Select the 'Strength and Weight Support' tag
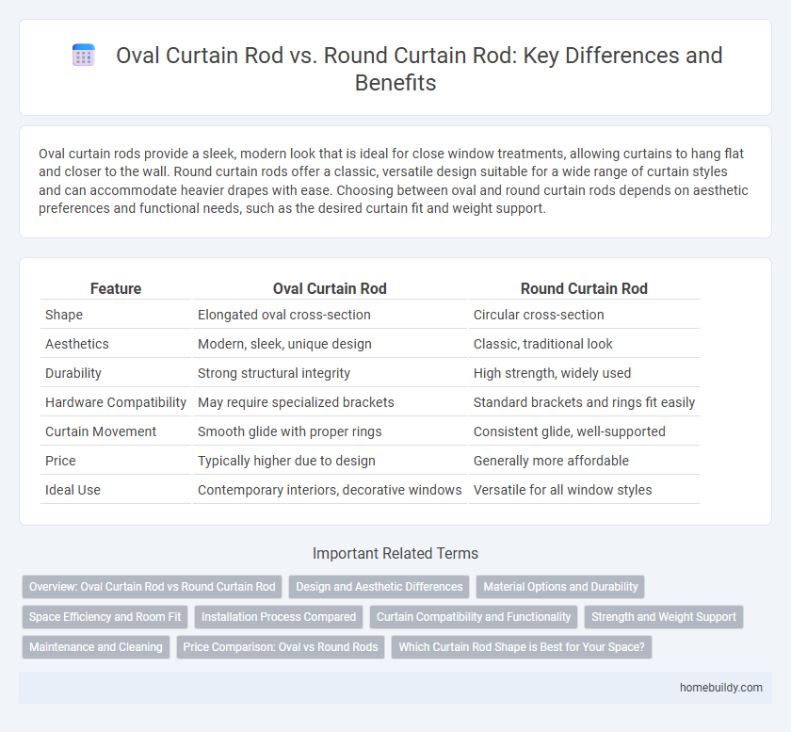The width and height of the screenshot is (791, 732). tap(663, 617)
